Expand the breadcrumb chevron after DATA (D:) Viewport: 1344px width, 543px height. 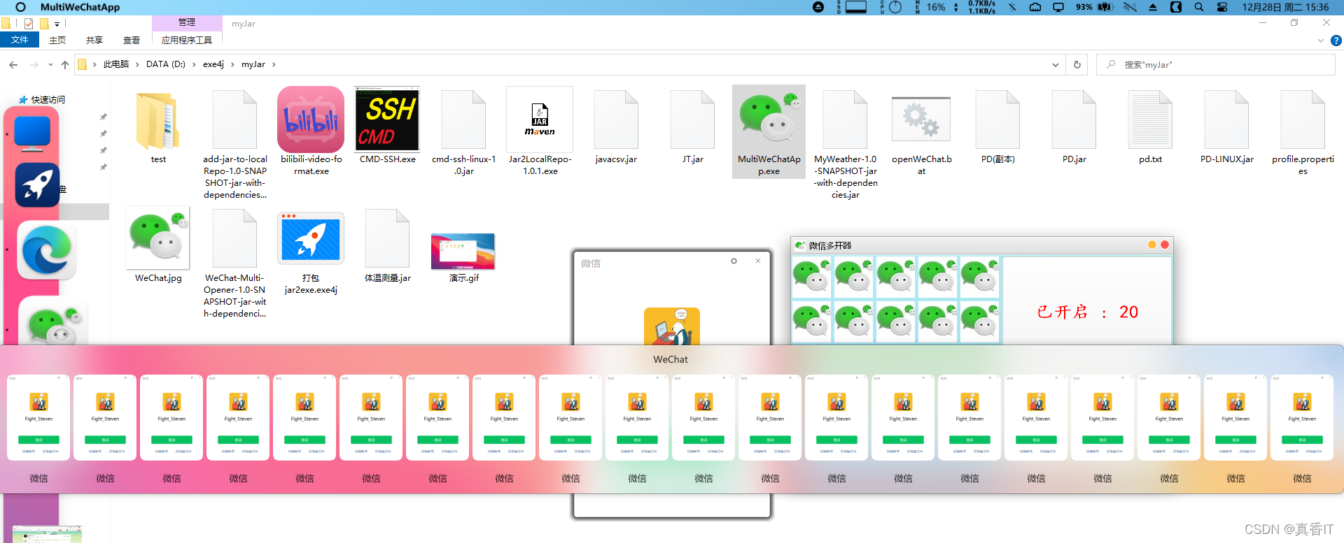pos(194,64)
